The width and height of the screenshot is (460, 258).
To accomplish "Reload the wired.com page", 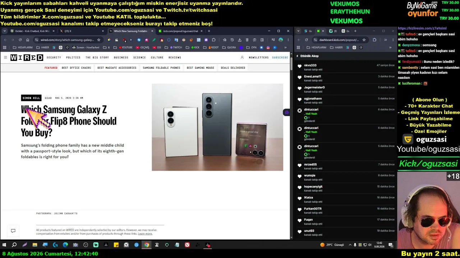I will click(20, 40).
